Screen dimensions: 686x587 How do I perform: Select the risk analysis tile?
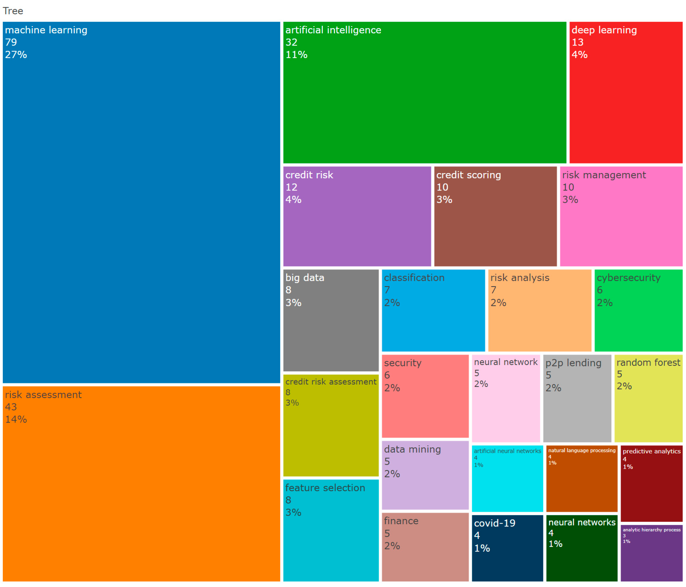point(540,310)
